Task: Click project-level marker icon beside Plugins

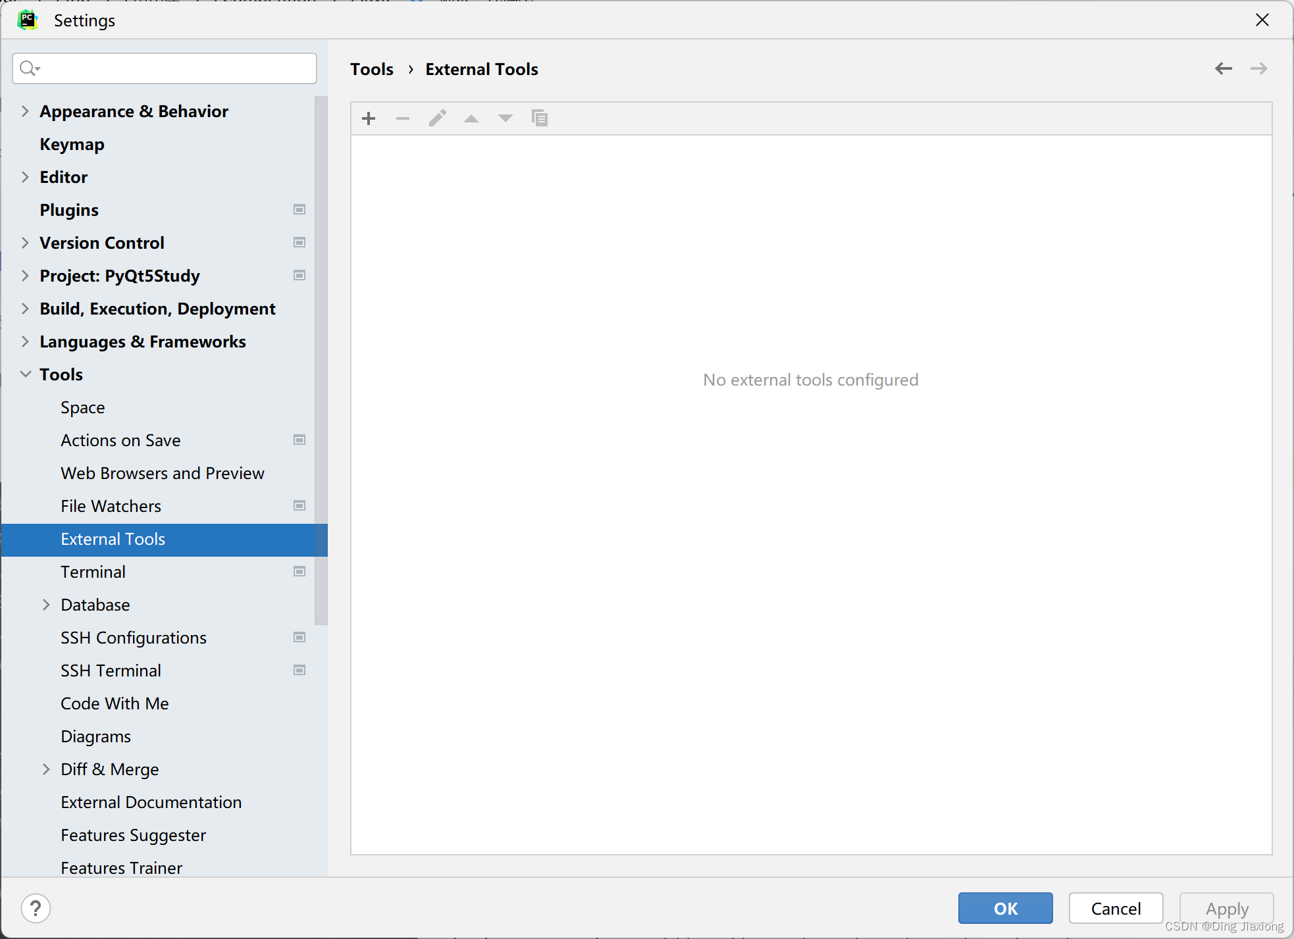Action: (x=299, y=210)
